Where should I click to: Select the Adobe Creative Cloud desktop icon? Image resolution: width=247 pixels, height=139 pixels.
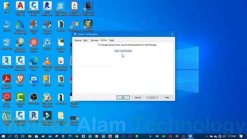tap(7, 100)
